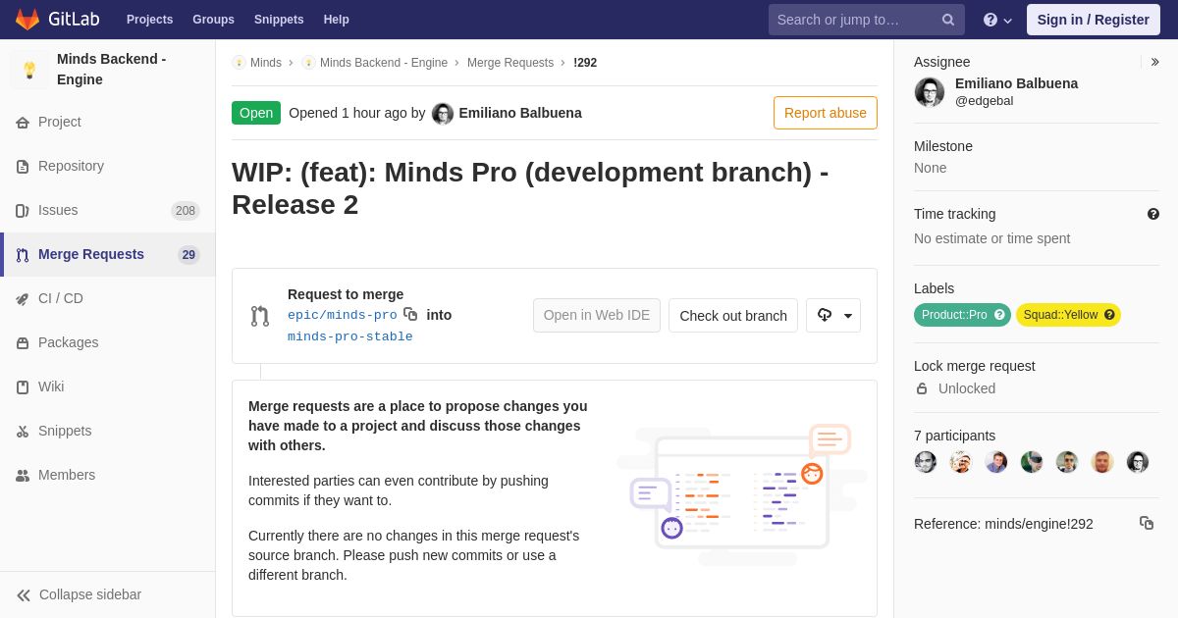The height and width of the screenshot is (618, 1178).
Task: Collapse right sidebar with double chevron
Action: click(1154, 62)
